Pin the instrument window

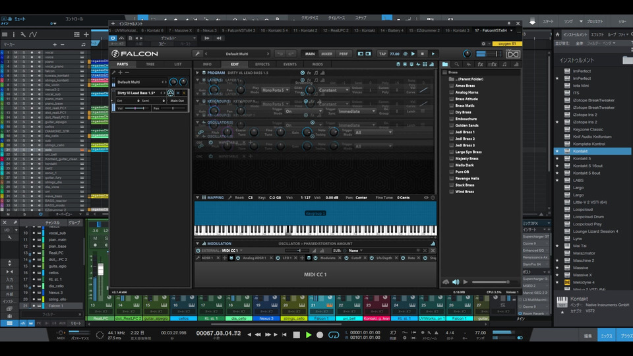(508, 24)
